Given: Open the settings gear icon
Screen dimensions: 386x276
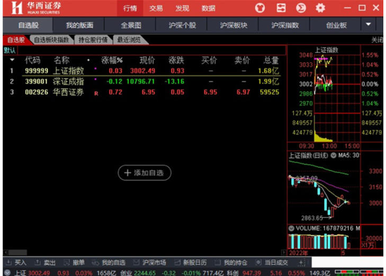Looking at the screenshot, I should 320,8.
